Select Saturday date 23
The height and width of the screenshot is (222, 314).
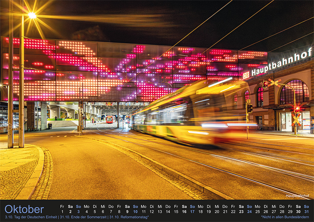(241, 212)
